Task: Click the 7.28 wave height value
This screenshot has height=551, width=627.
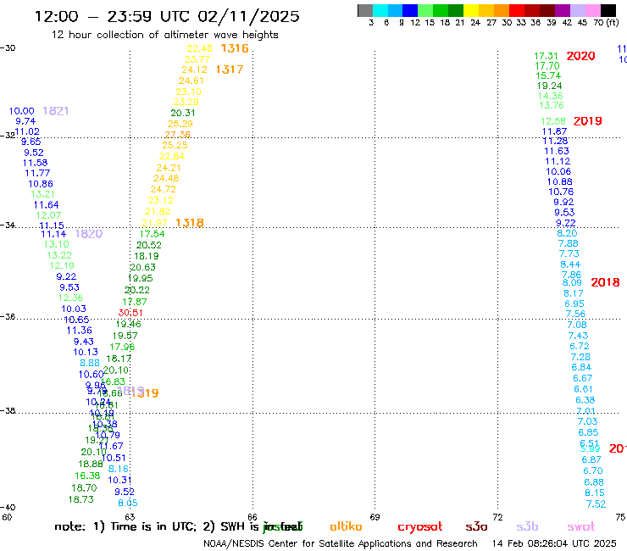Action: tap(580, 357)
